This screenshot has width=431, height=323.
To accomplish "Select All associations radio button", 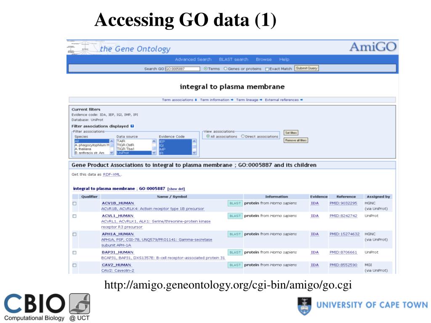I will [x=208, y=136].
